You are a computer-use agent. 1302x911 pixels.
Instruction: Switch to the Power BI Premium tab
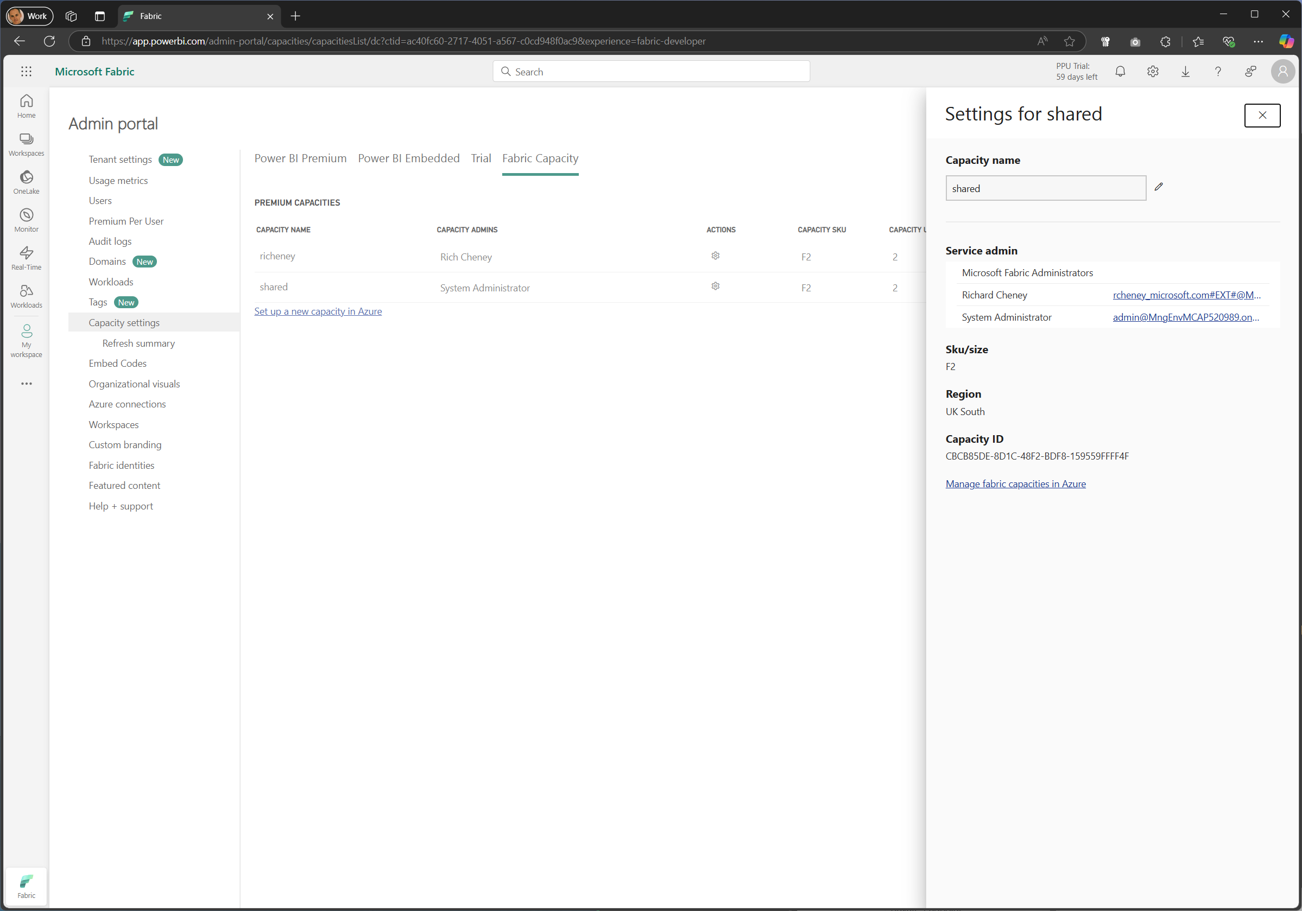[x=300, y=158]
